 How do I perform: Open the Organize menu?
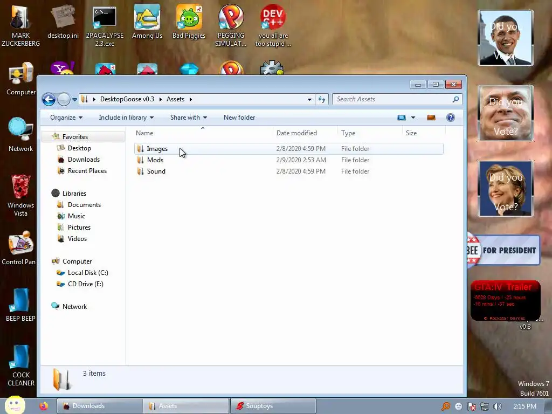coord(66,118)
